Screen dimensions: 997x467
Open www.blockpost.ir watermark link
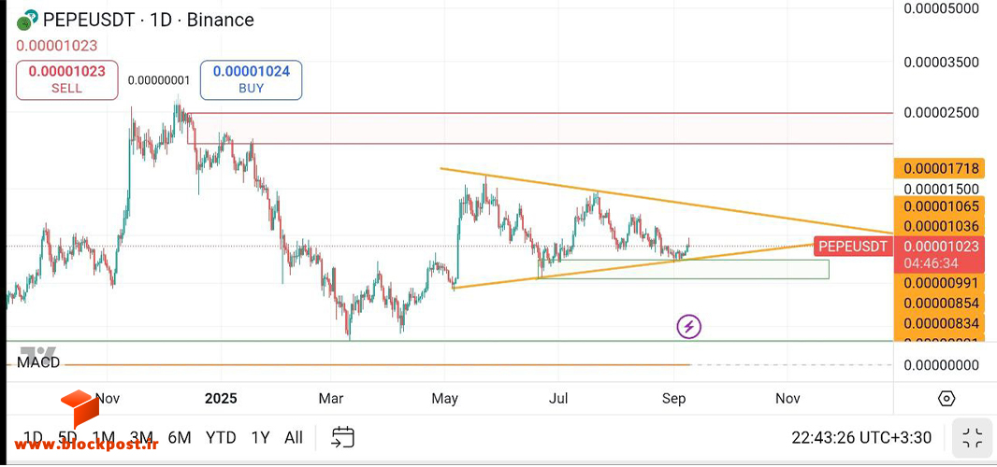(79, 445)
